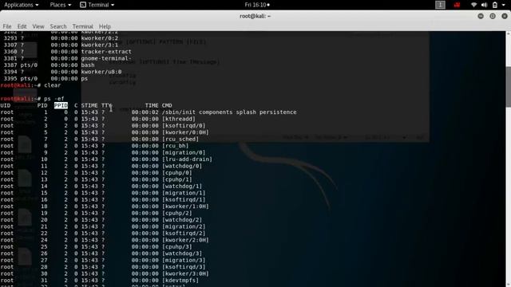Click the '[ksoftirqd/0]' process text
511x287 pixels.
coord(184,126)
